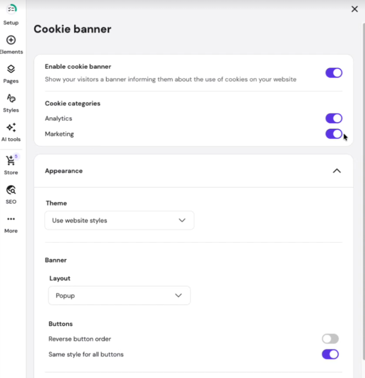
Task: Open the Store cart icon
Action: (11, 161)
